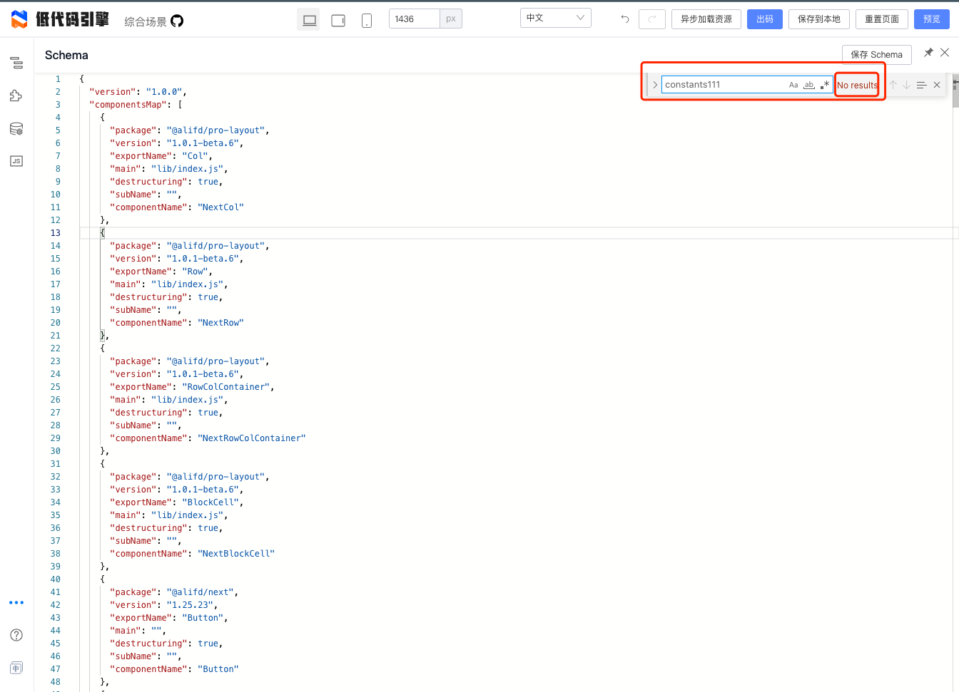Enable regex search mode
The image size is (959, 692).
825,84
